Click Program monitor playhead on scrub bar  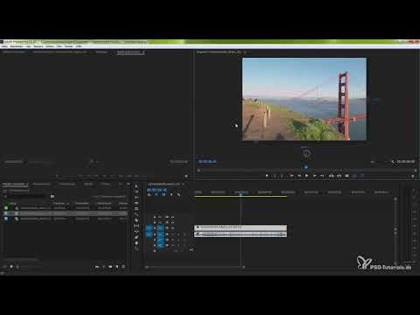(x=306, y=167)
